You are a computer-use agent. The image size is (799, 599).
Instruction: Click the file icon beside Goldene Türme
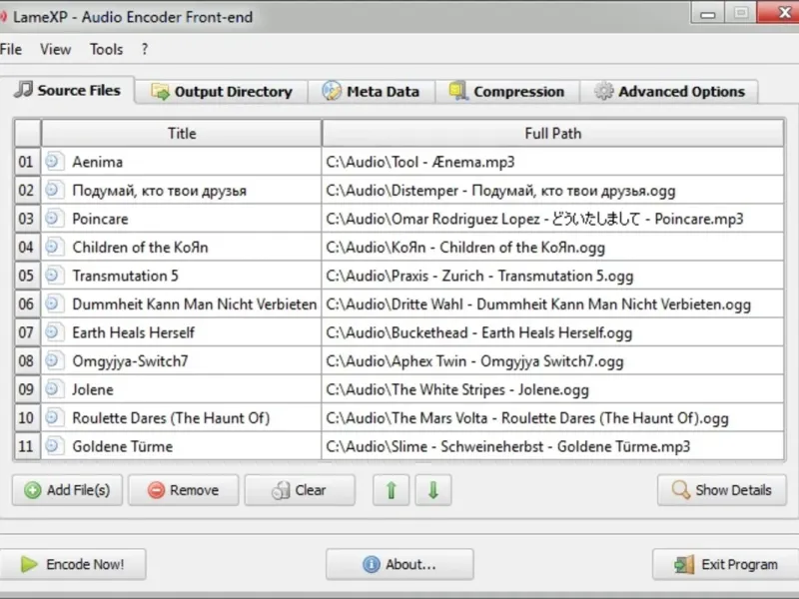[54, 446]
